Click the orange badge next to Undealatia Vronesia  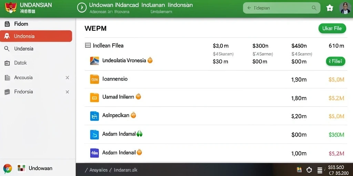(150, 60)
